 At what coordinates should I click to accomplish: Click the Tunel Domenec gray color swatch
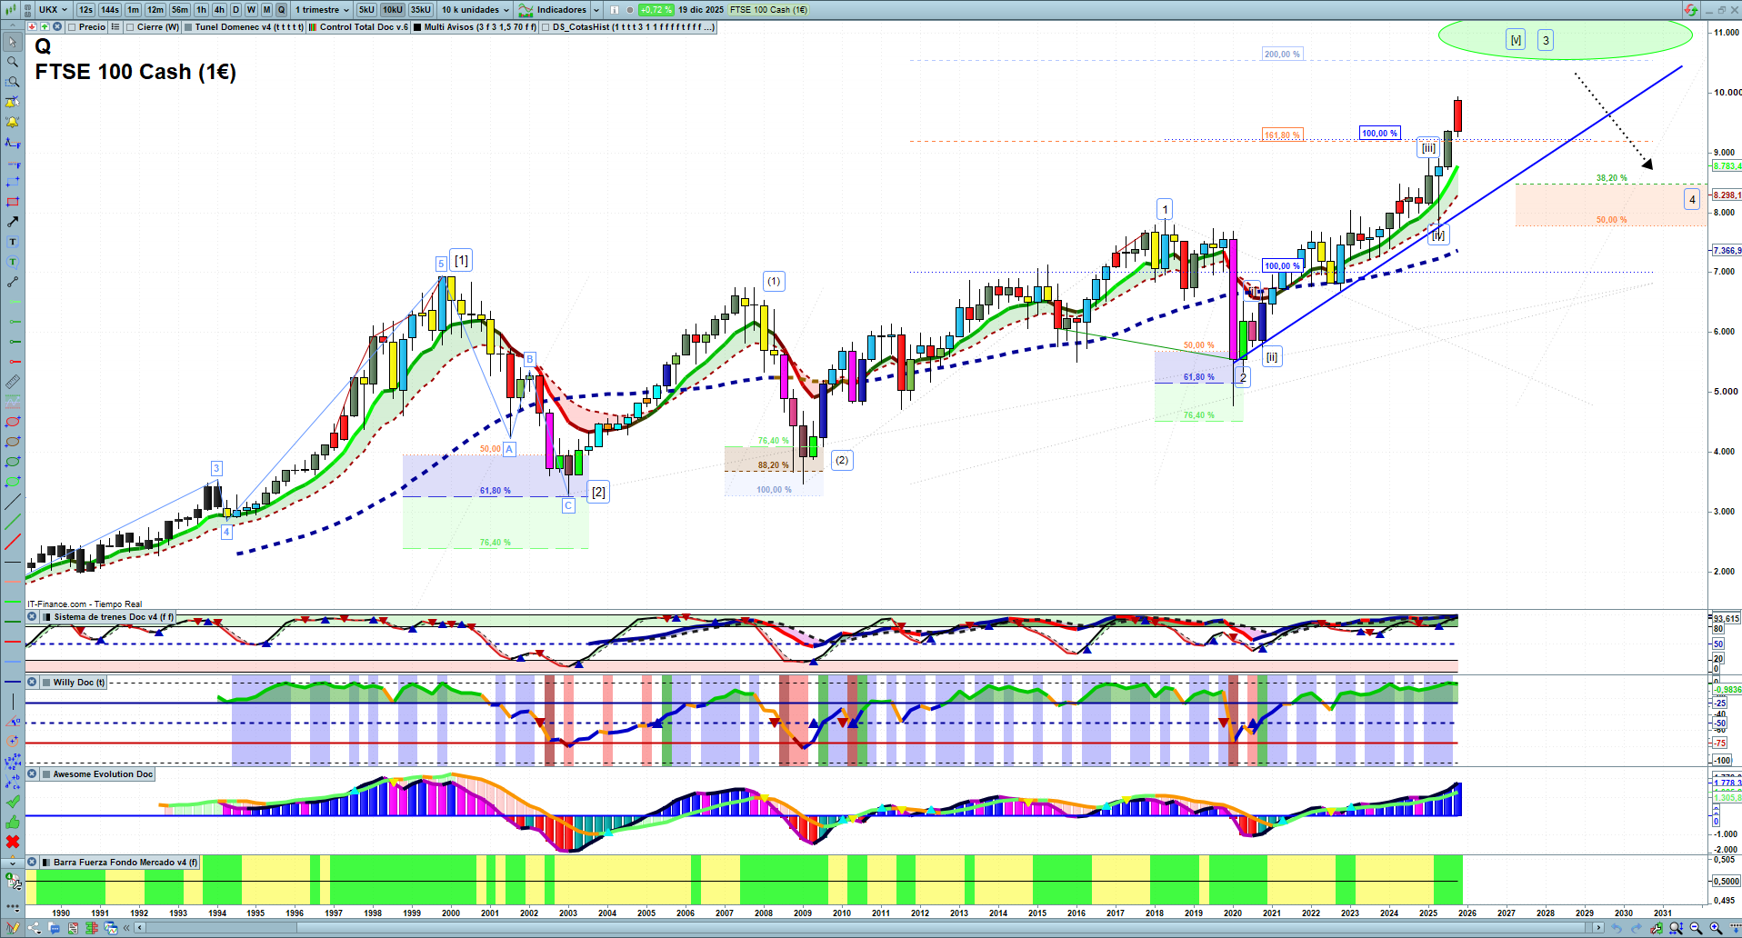point(188,27)
